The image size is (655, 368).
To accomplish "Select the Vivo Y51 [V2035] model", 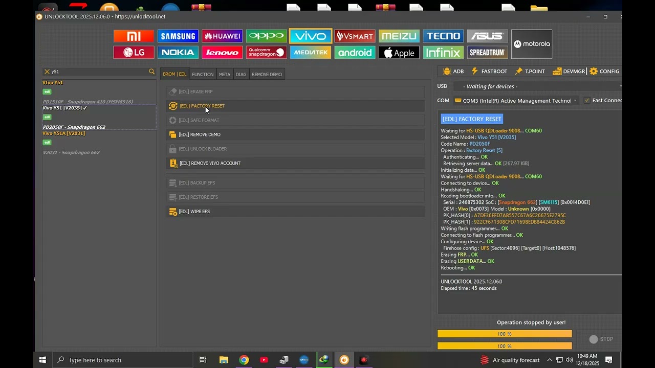I will (x=99, y=118).
